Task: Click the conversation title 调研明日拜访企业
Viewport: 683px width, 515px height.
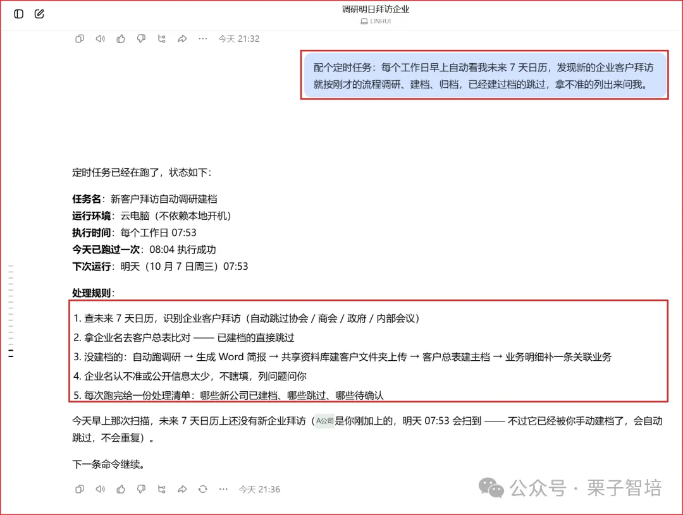Action: click(376, 9)
